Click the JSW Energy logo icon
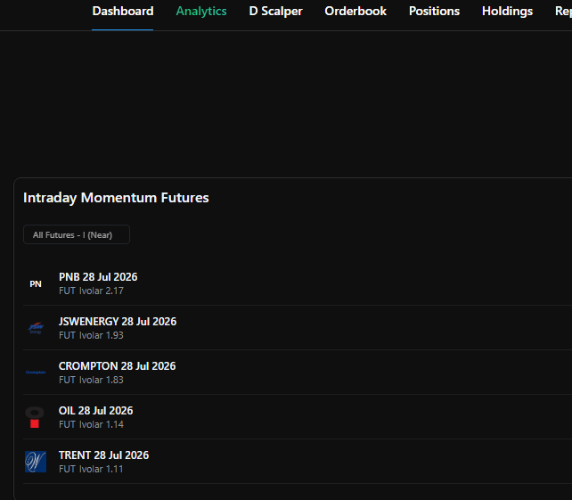Viewport: 572px width, 500px height. [36, 328]
